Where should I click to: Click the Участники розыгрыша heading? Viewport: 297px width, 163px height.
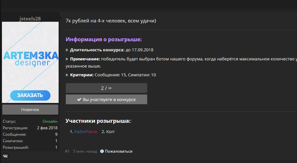tap(98, 121)
